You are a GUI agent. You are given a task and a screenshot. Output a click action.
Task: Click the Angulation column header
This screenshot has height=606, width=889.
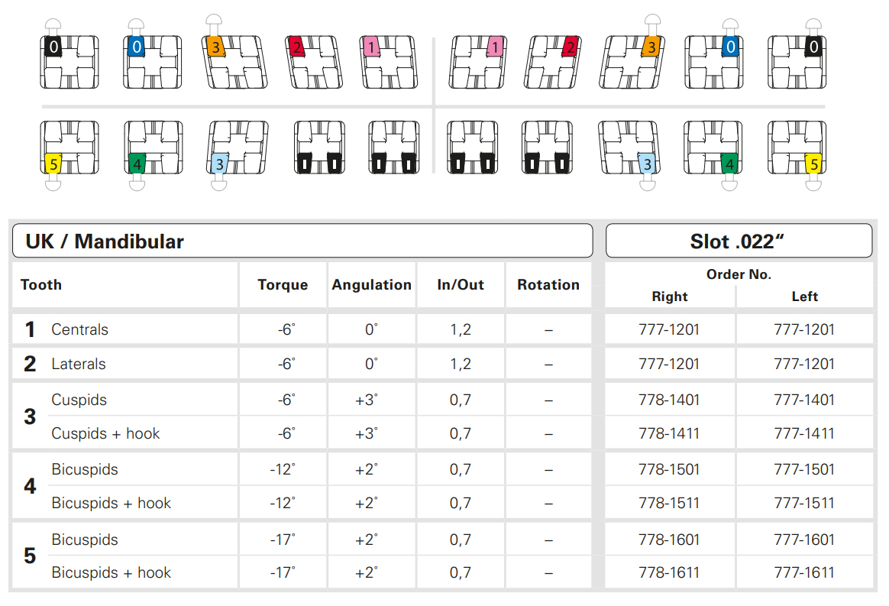click(x=371, y=285)
